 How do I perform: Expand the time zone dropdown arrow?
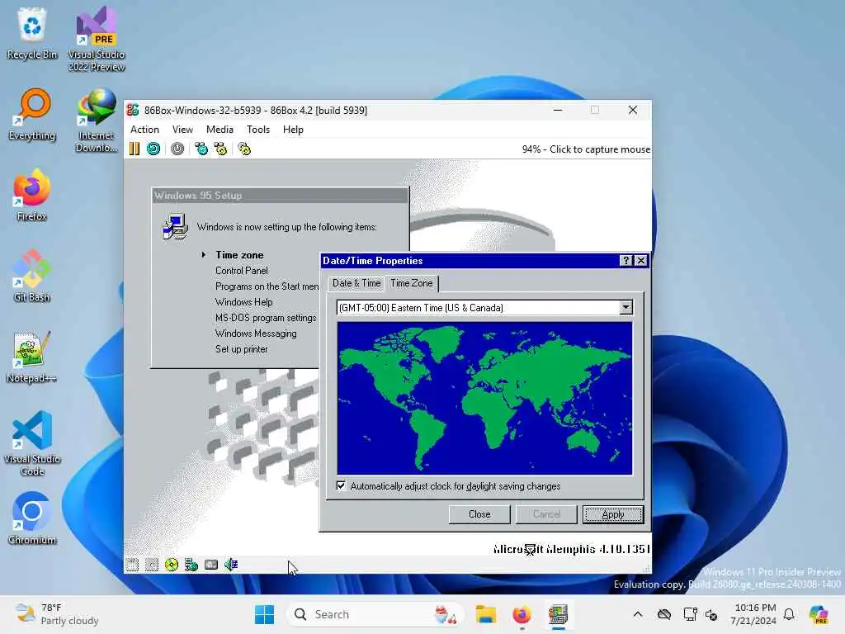625,307
